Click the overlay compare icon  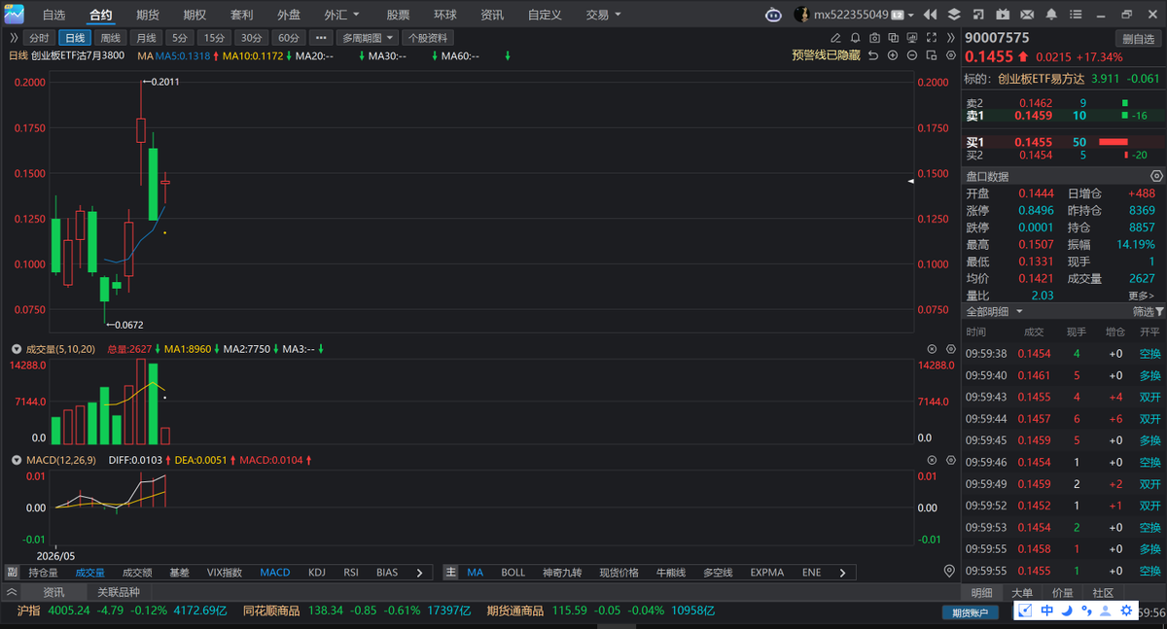(894, 38)
